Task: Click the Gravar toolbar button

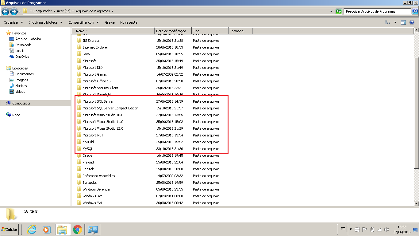Action: [x=110, y=22]
